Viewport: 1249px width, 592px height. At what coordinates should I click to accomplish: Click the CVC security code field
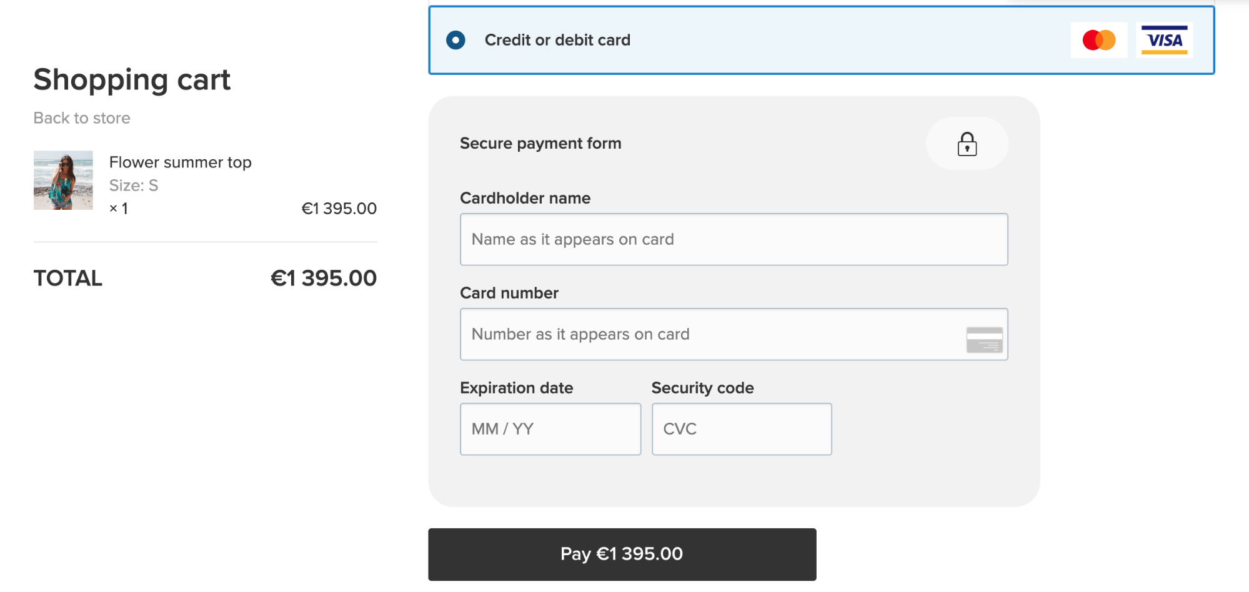pyautogui.click(x=741, y=429)
